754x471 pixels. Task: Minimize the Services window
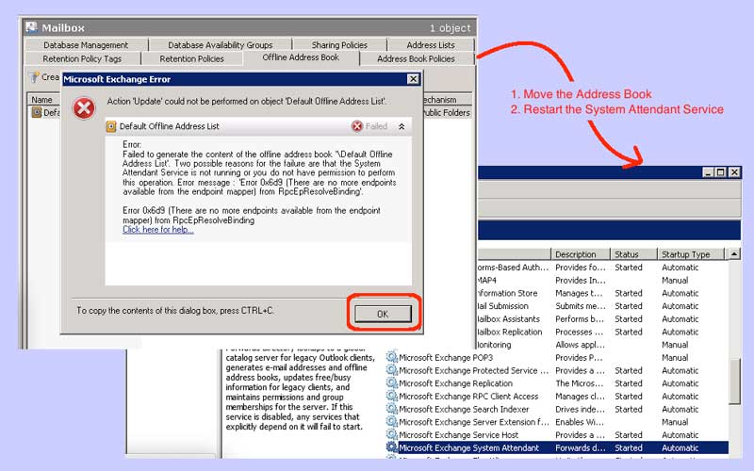point(708,172)
